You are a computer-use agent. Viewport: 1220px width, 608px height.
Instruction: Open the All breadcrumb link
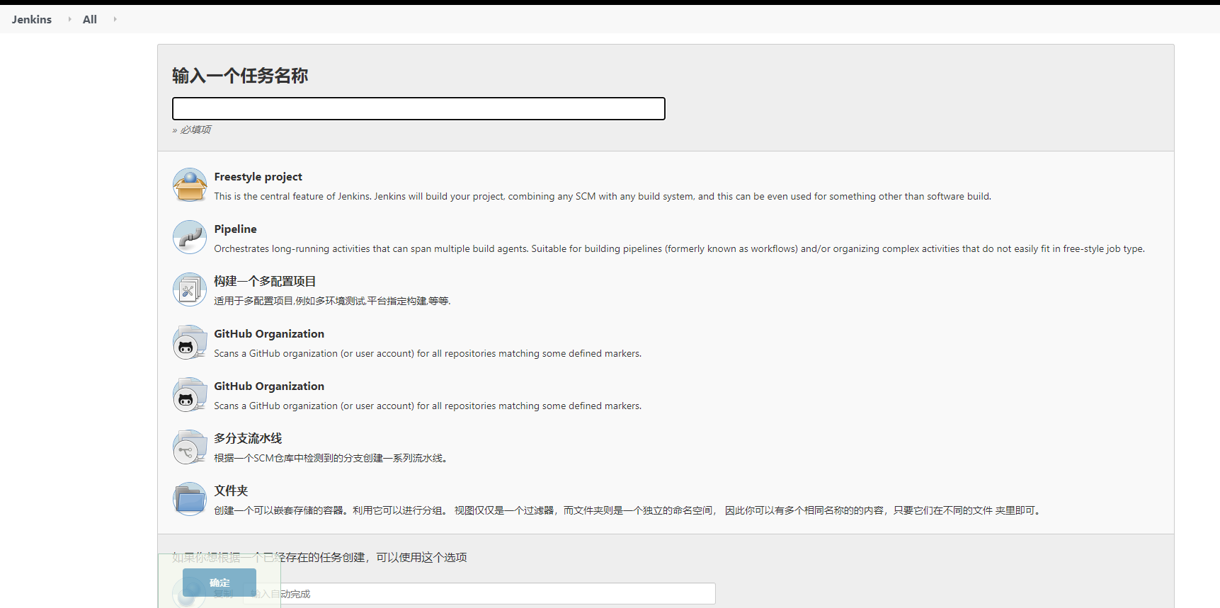pyautogui.click(x=90, y=19)
